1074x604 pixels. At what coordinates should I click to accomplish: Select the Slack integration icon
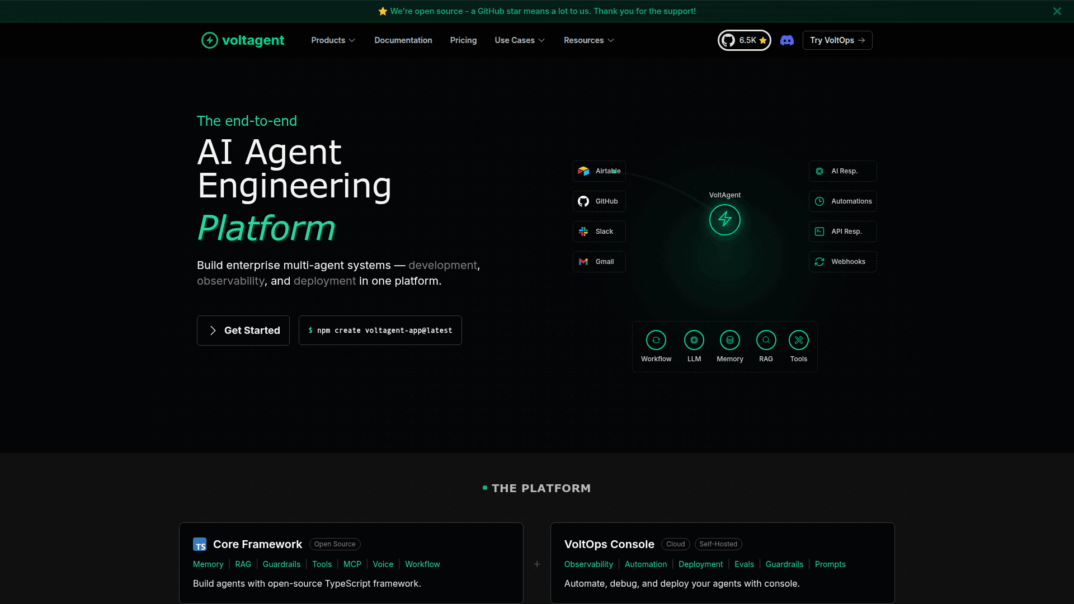click(583, 232)
